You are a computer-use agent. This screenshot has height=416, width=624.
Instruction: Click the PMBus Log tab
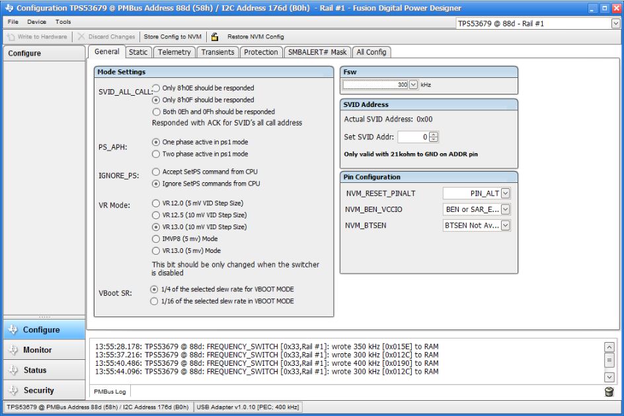point(110,392)
